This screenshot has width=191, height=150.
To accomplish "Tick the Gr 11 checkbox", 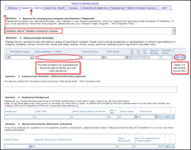I will click(x=139, y=58).
